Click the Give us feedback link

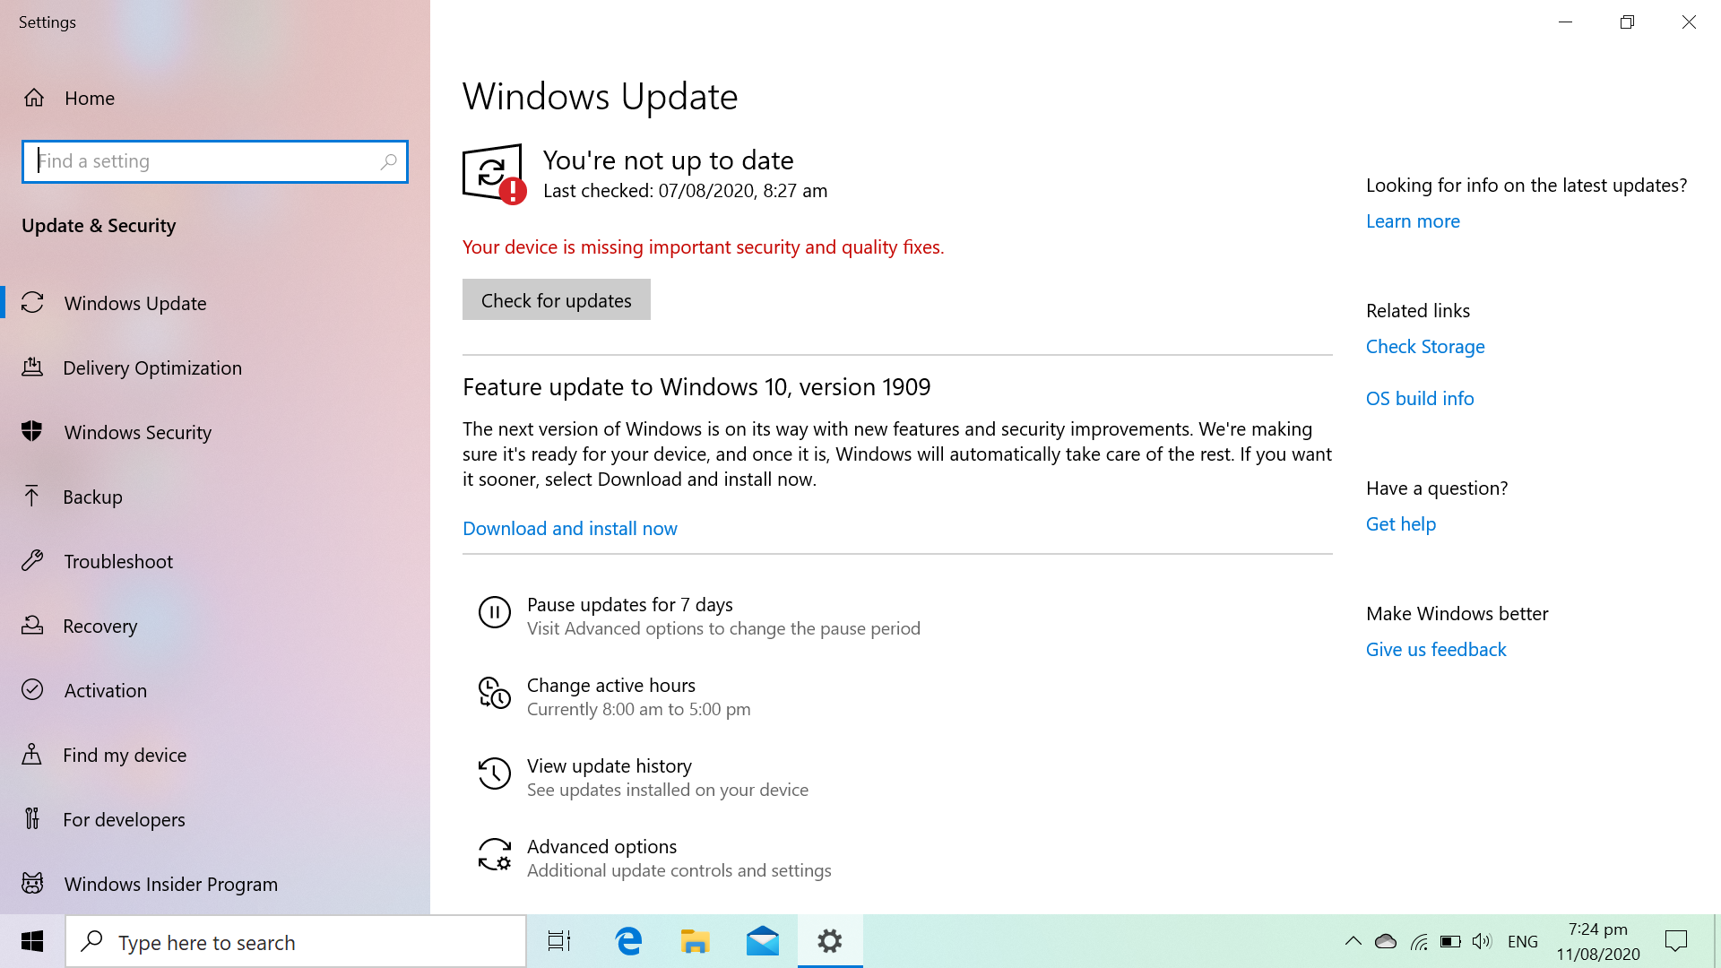click(1436, 650)
